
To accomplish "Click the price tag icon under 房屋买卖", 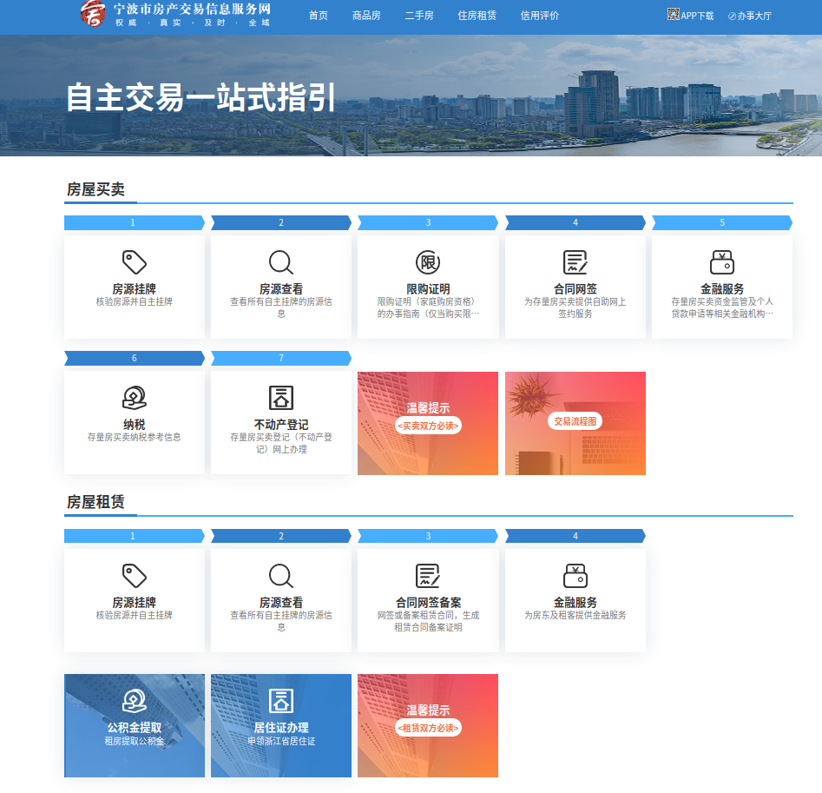I will [134, 262].
